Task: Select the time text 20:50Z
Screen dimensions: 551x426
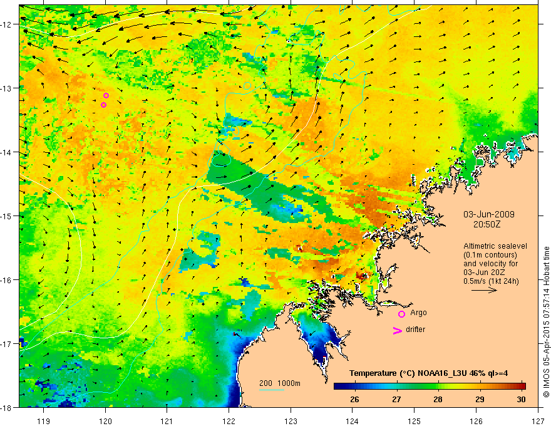Action: pos(487,224)
